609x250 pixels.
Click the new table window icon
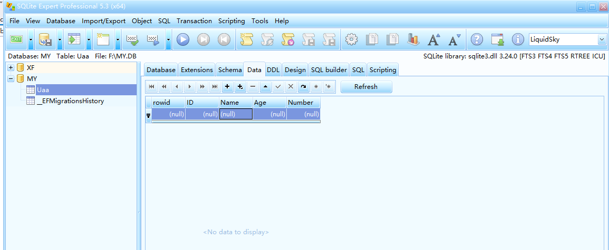(x=103, y=39)
